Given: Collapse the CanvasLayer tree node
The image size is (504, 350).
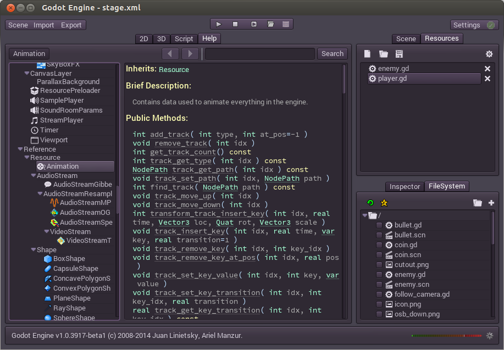Looking at the screenshot, I should 27,73.
